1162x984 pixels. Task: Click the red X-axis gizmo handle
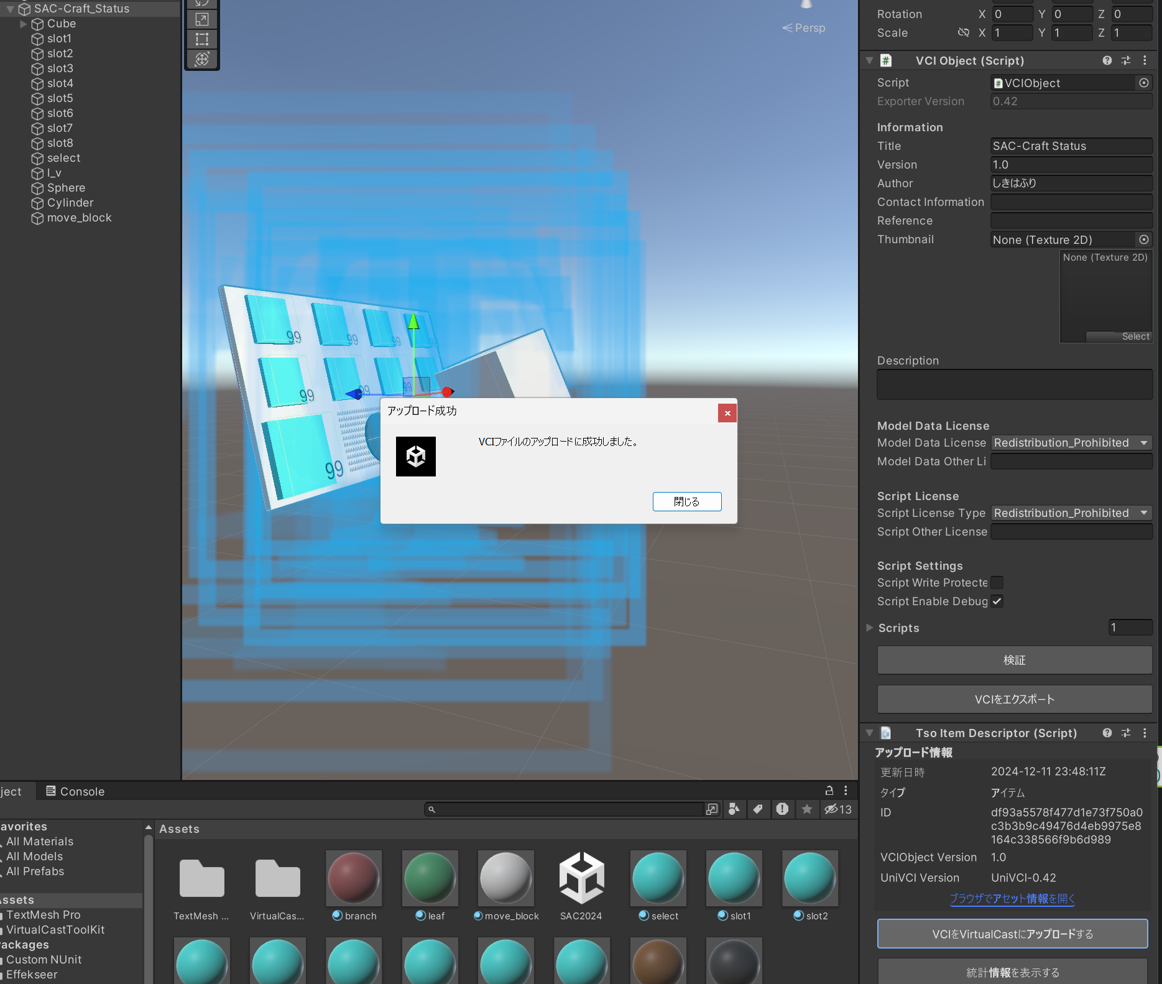[447, 392]
